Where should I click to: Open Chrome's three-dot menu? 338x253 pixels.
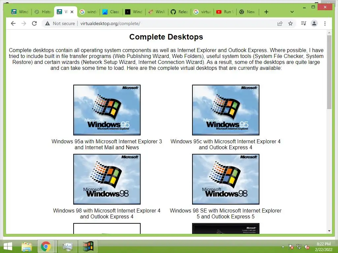coord(325,23)
